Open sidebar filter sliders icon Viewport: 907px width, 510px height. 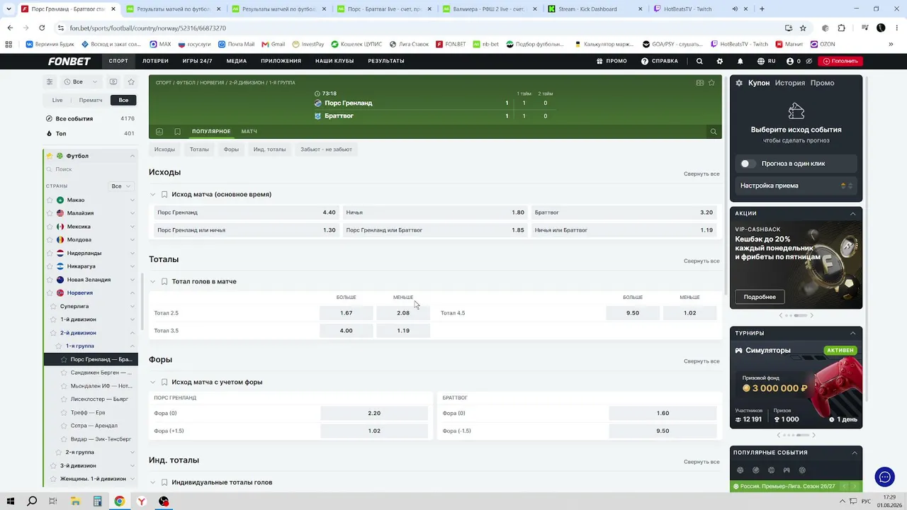(x=50, y=81)
